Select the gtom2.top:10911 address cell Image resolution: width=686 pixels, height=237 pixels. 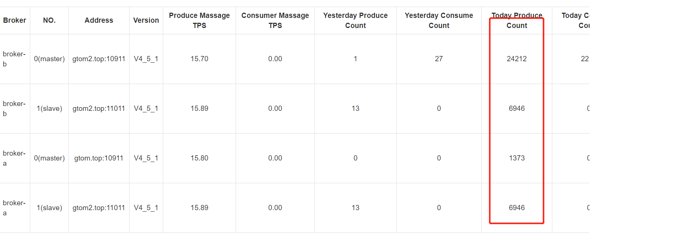tap(99, 59)
